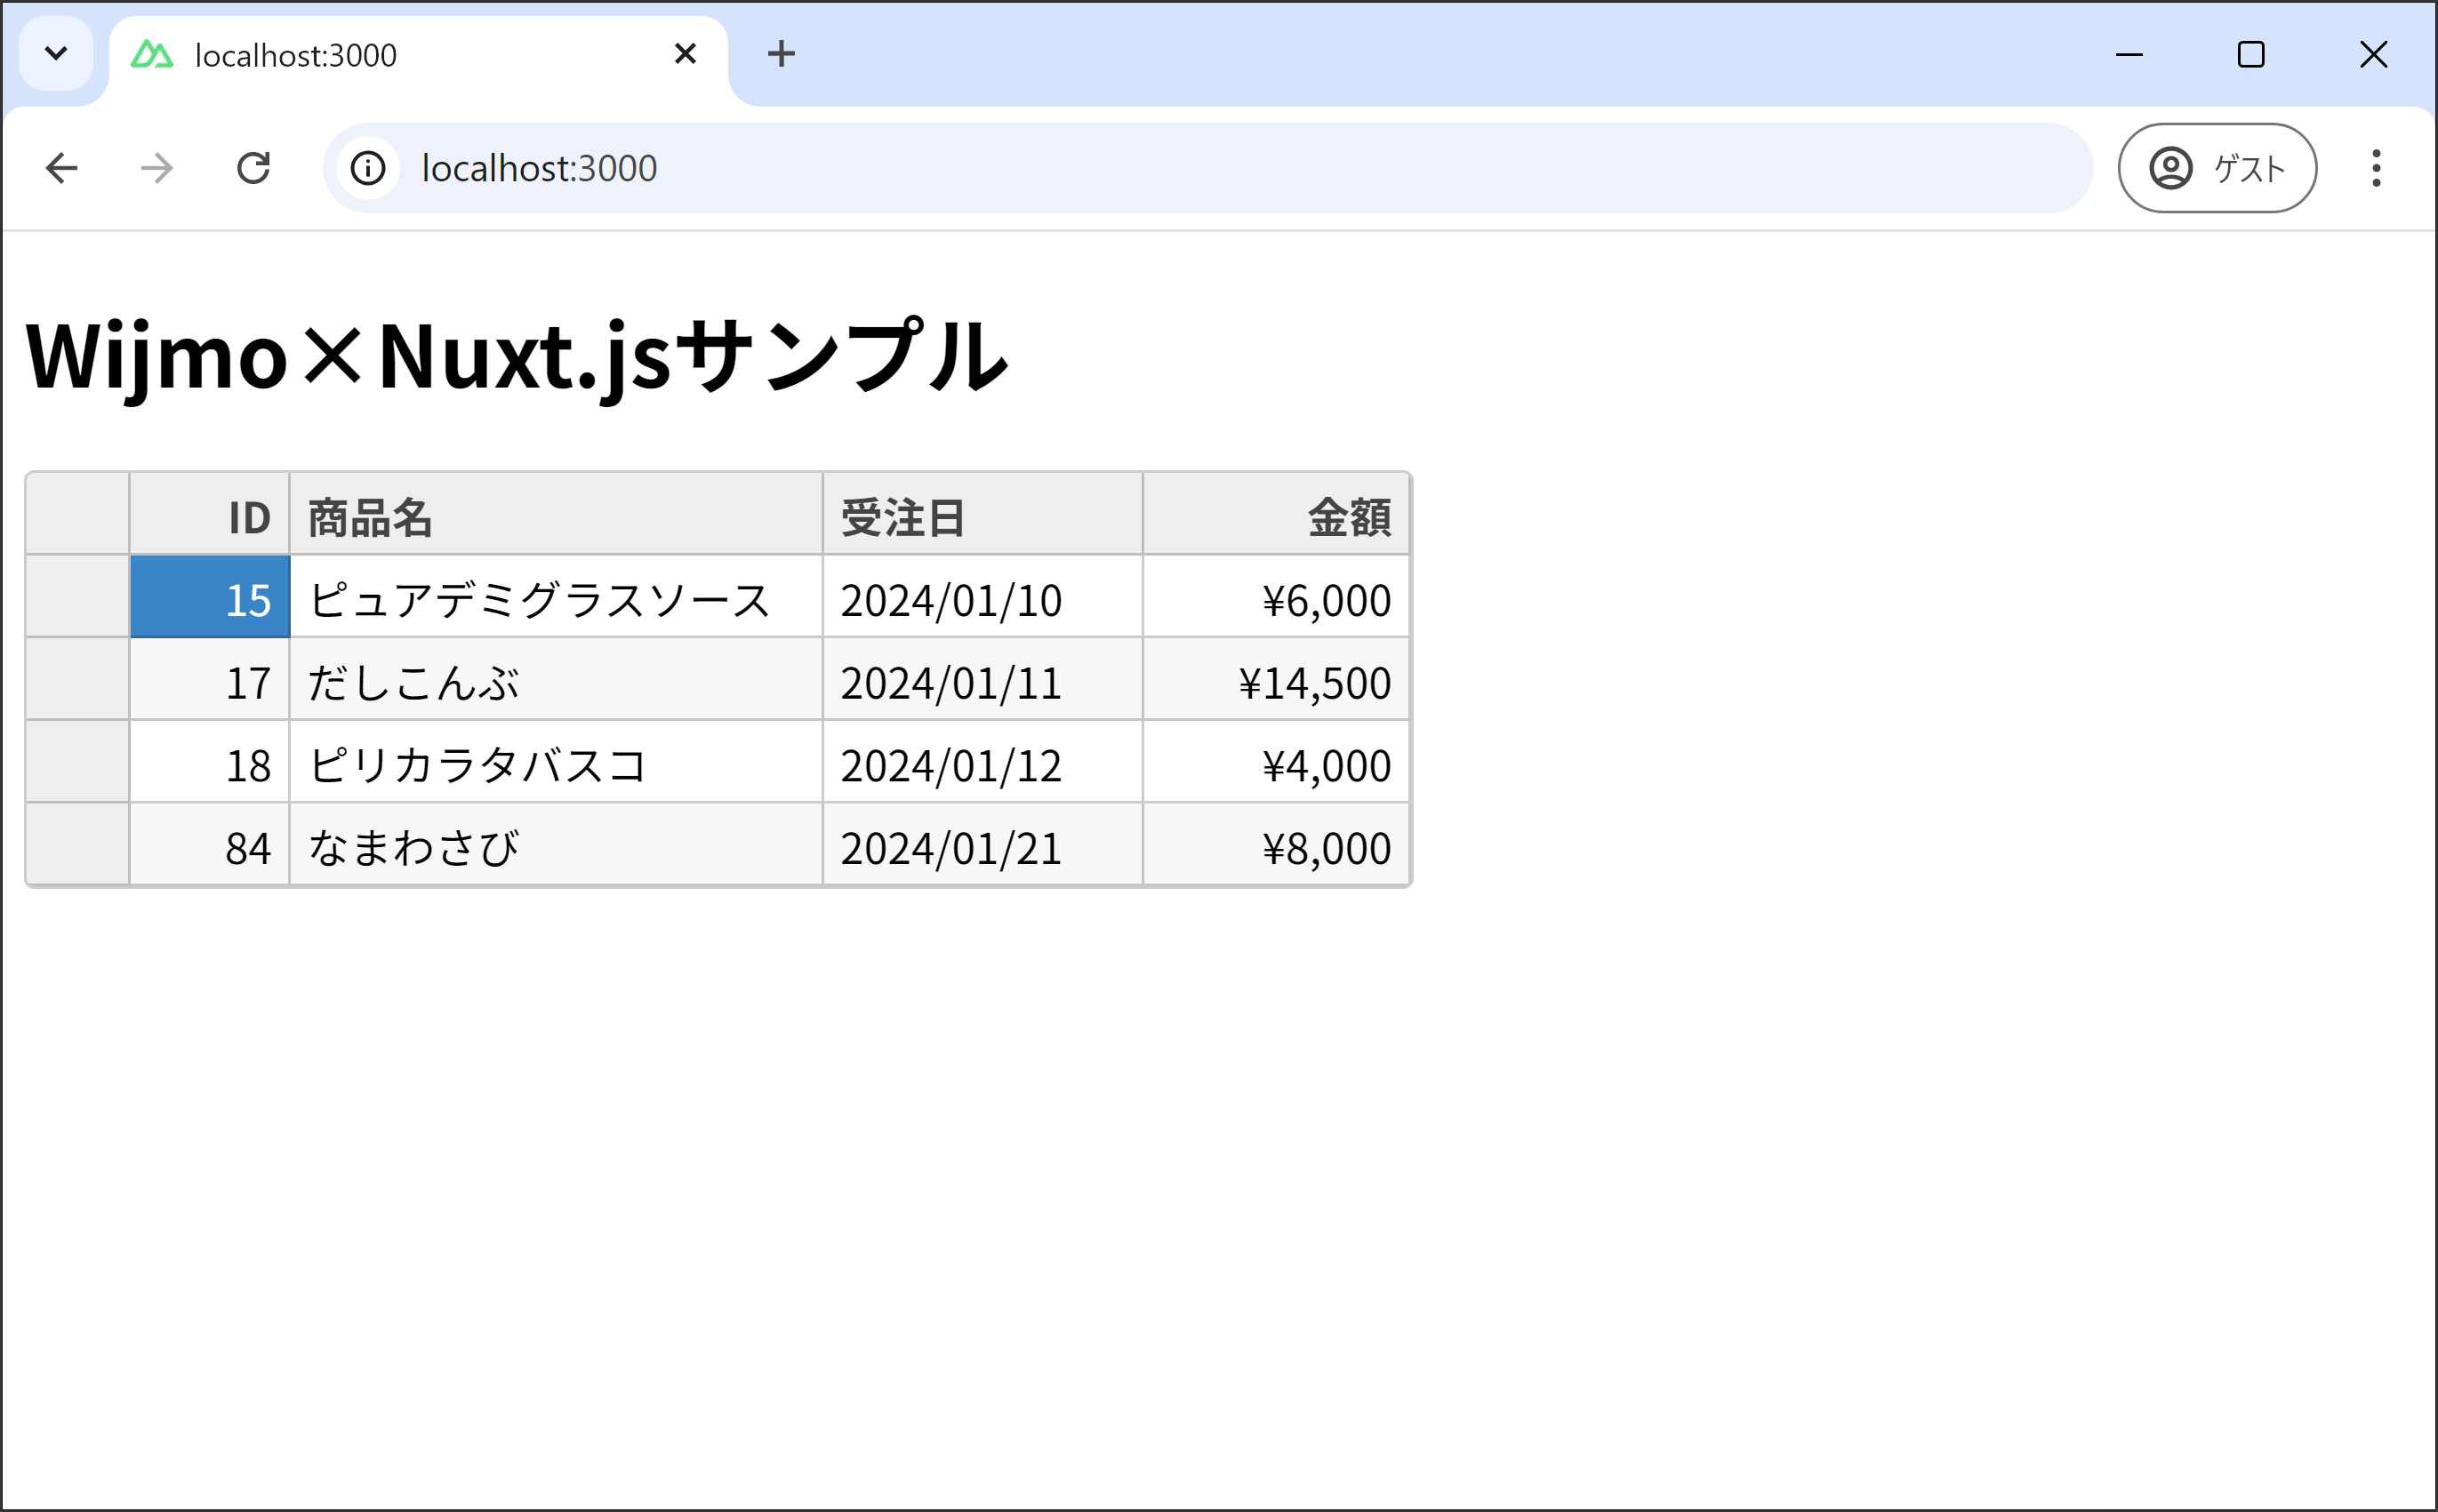Click the browser forward arrow
2438x1512 pixels.
click(157, 168)
